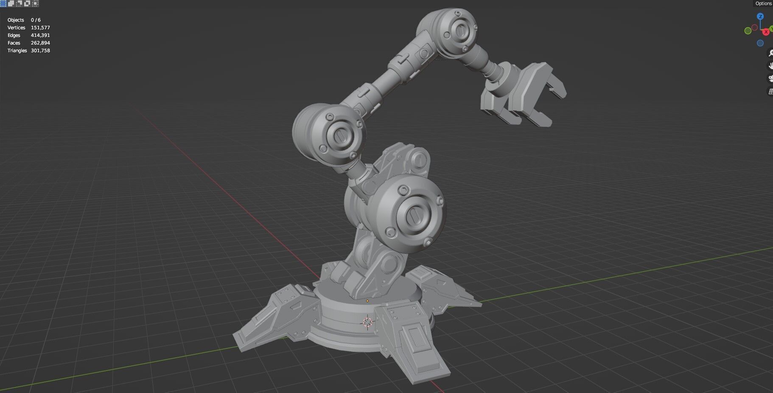Click the '301,758' triangle count value

coord(40,51)
